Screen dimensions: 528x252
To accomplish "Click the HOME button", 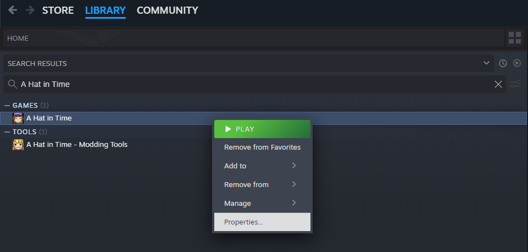I will tap(254, 38).
